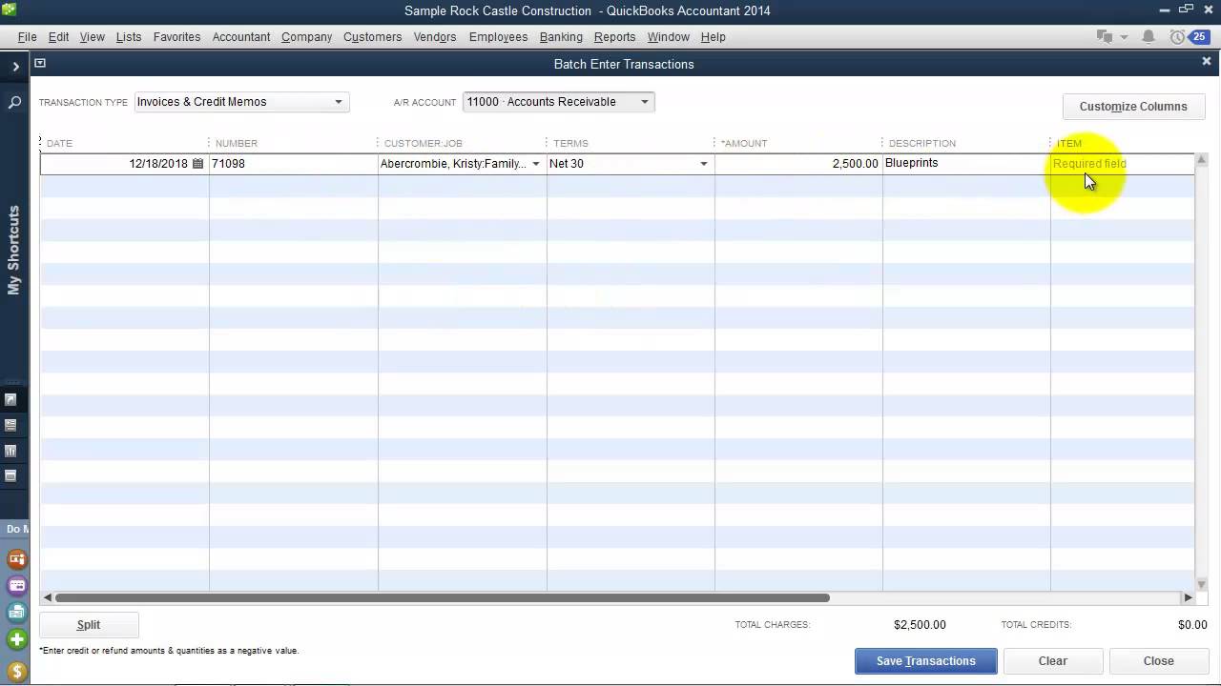Open the window icon in sidebar

coord(10,475)
